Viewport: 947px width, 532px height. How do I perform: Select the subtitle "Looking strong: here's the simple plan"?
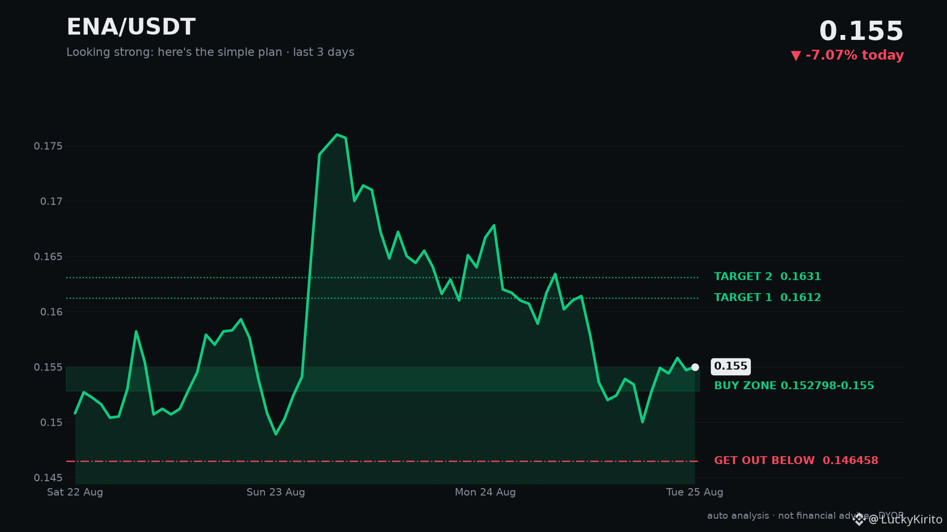(174, 52)
